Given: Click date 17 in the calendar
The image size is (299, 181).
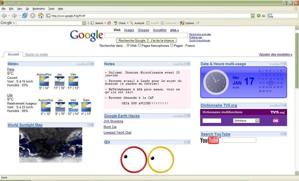Looking at the screenshot, I should pyautogui.click(x=271, y=83).
